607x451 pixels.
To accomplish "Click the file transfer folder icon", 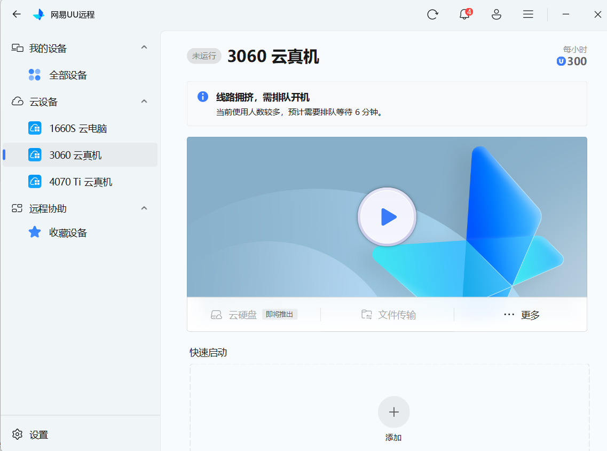I will (x=367, y=314).
